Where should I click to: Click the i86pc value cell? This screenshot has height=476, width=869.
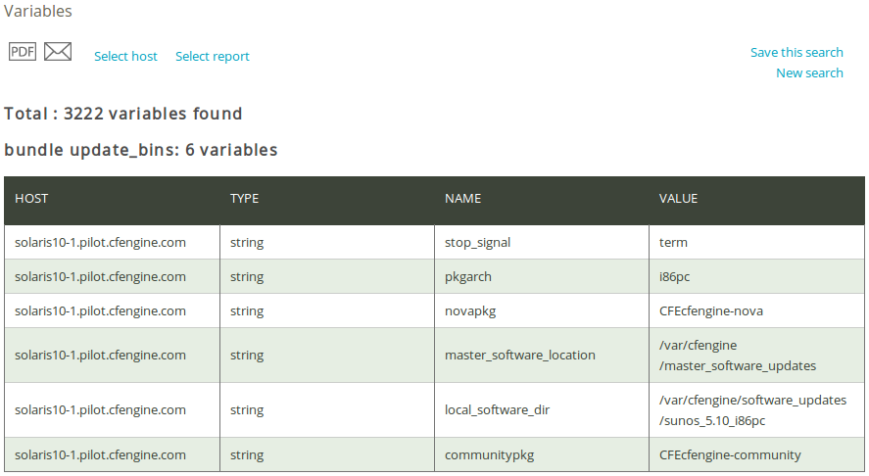(756, 276)
